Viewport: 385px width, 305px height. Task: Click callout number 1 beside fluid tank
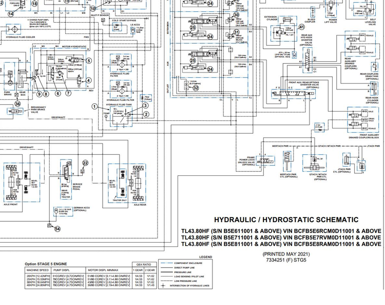click(x=94, y=106)
